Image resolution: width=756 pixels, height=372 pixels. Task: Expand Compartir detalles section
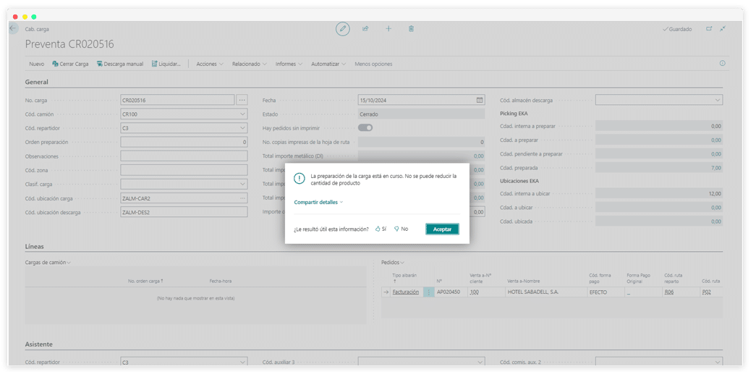coord(318,203)
